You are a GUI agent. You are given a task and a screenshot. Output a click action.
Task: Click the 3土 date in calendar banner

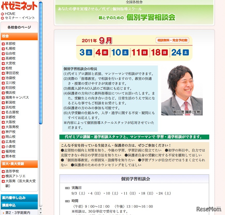[86, 52]
